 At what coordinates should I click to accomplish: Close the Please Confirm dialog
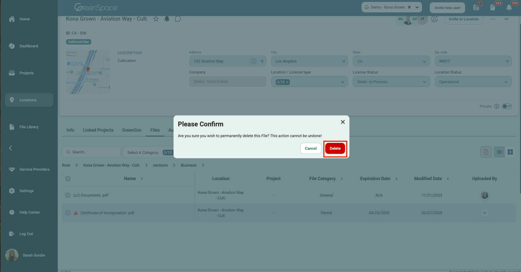point(343,122)
